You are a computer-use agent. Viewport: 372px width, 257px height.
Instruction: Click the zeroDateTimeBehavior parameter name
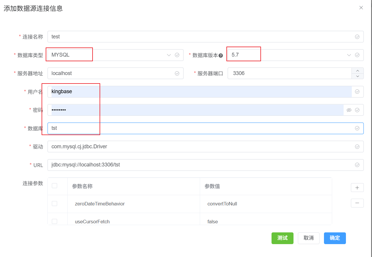pyautogui.click(x=100, y=204)
